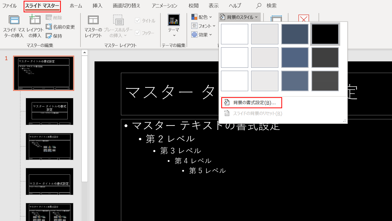Select the title slide layout thumbnail
Viewport: 392px width, 221px height.
[50, 112]
